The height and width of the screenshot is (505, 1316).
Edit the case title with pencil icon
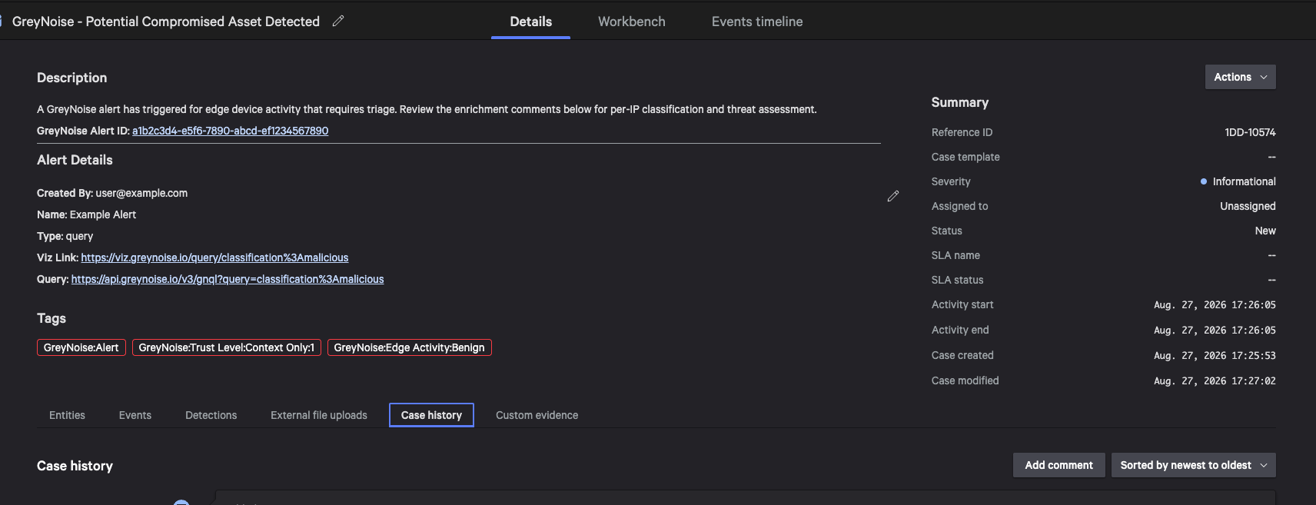pyautogui.click(x=338, y=22)
